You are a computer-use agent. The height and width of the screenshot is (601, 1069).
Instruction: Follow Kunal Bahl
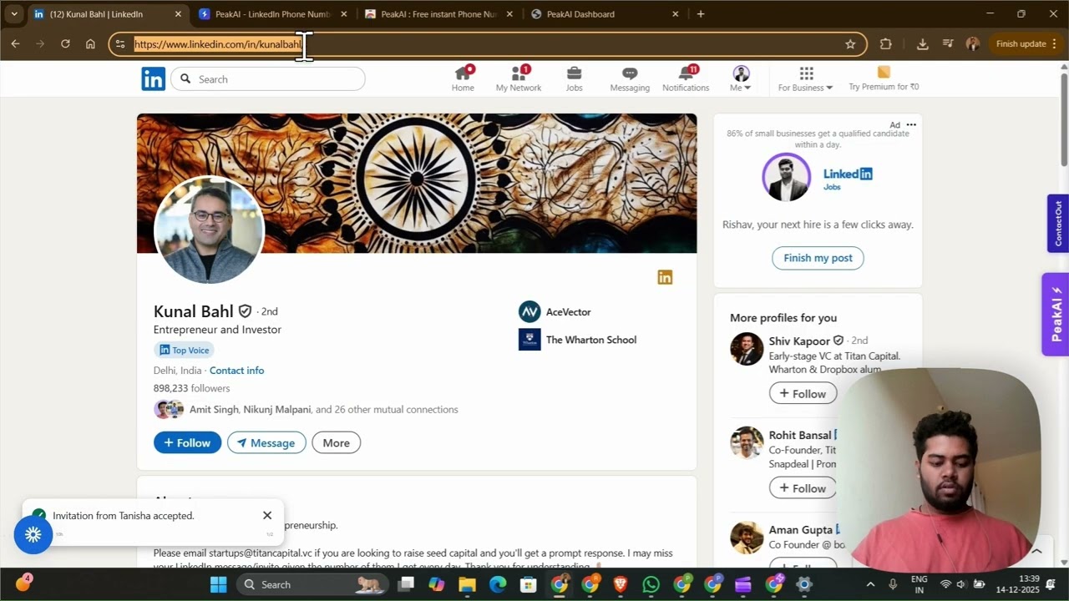pos(187,442)
